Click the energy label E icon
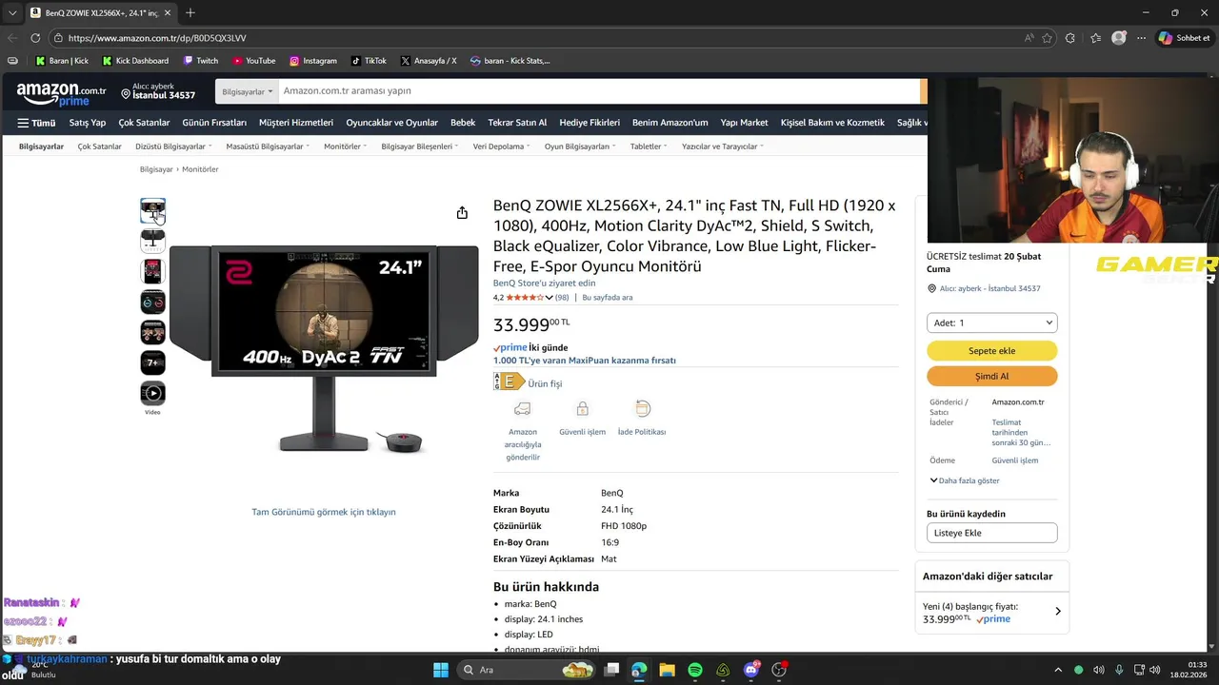The height and width of the screenshot is (685, 1219). coord(509,382)
